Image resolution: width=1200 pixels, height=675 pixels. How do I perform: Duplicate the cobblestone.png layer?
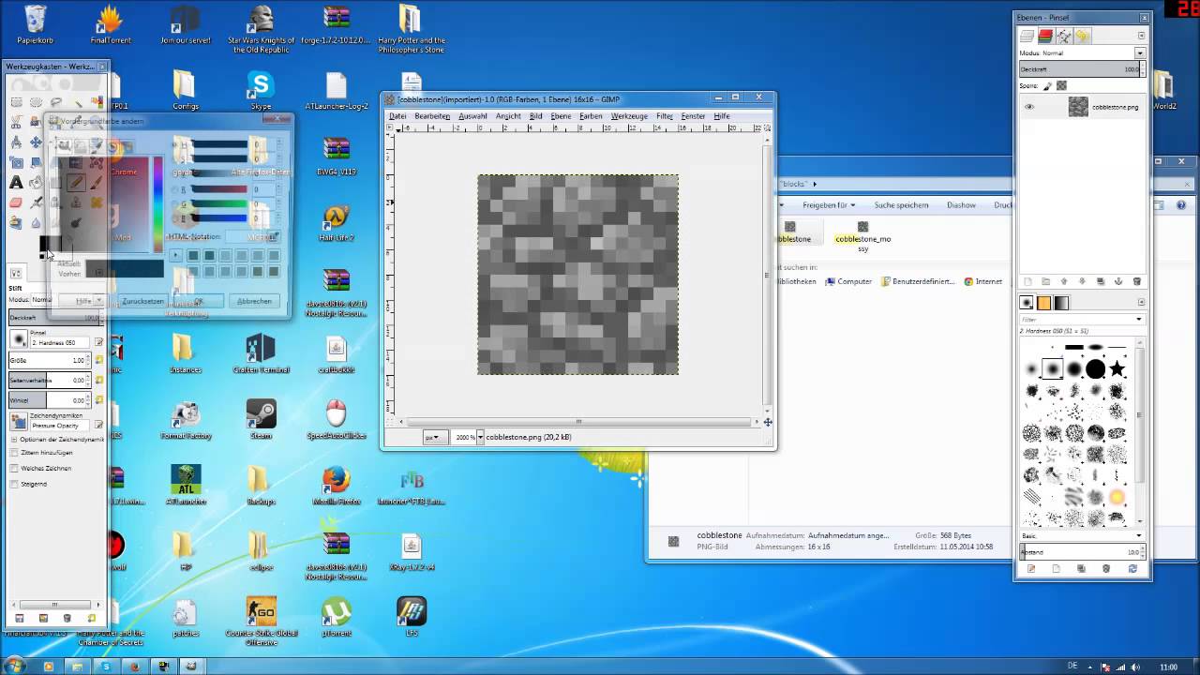tap(1101, 281)
